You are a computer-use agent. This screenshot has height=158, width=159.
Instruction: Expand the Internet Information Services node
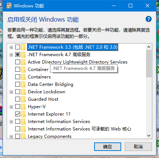pyautogui.click(x=11, y=122)
